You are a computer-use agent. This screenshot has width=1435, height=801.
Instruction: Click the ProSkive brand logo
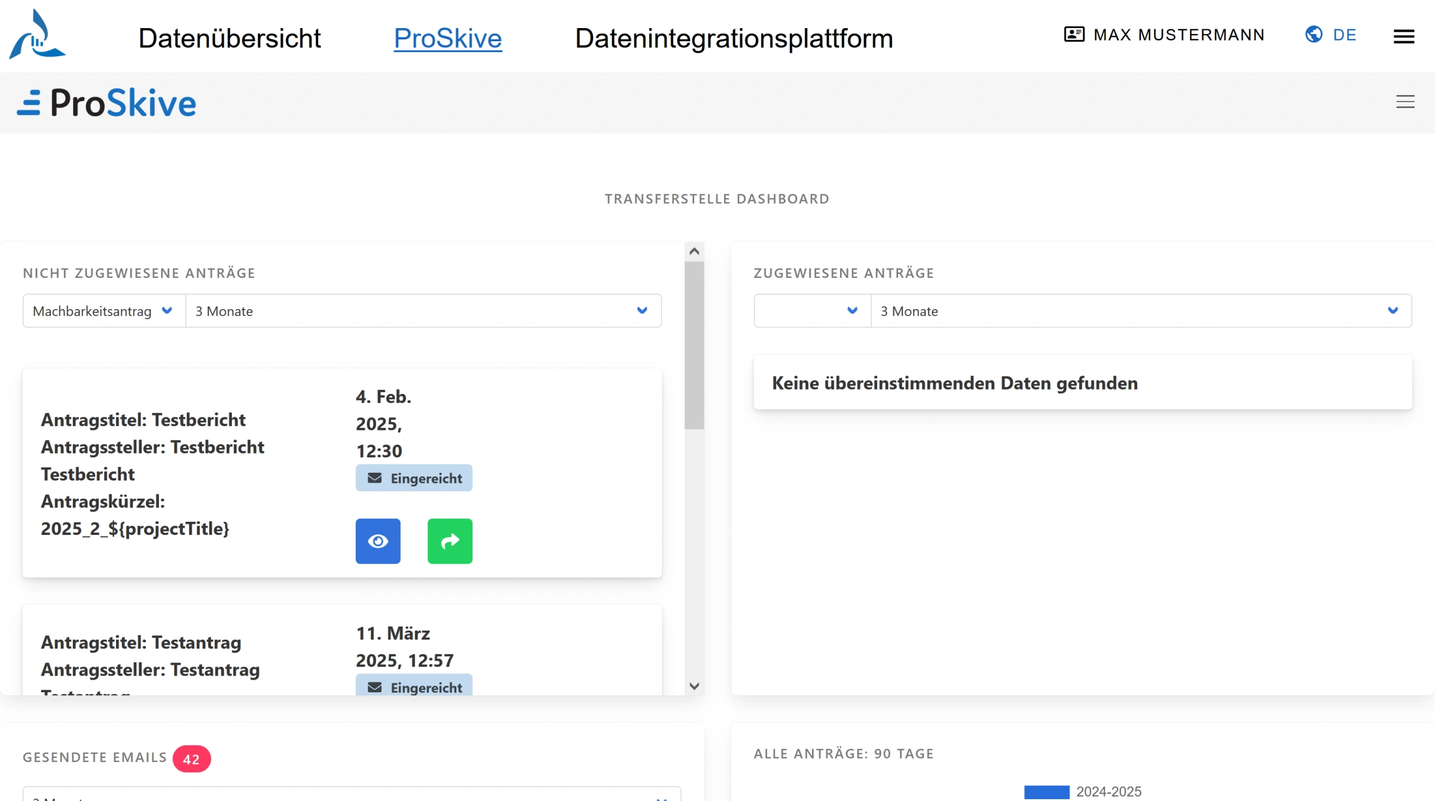tap(106, 103)
